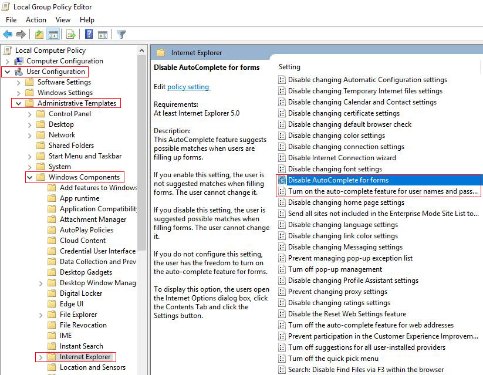483x375 pixels.
Task: Click policy icon beside Disable changing font settings
Action: [x=282, y=169]
